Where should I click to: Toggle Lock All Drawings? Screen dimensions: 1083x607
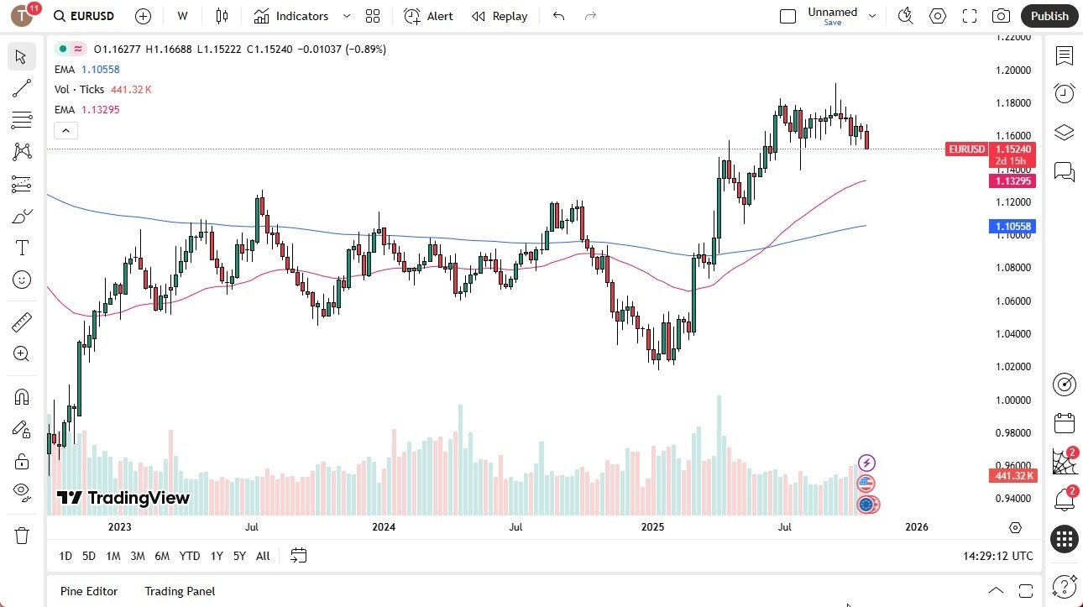(x=21, y=461)
